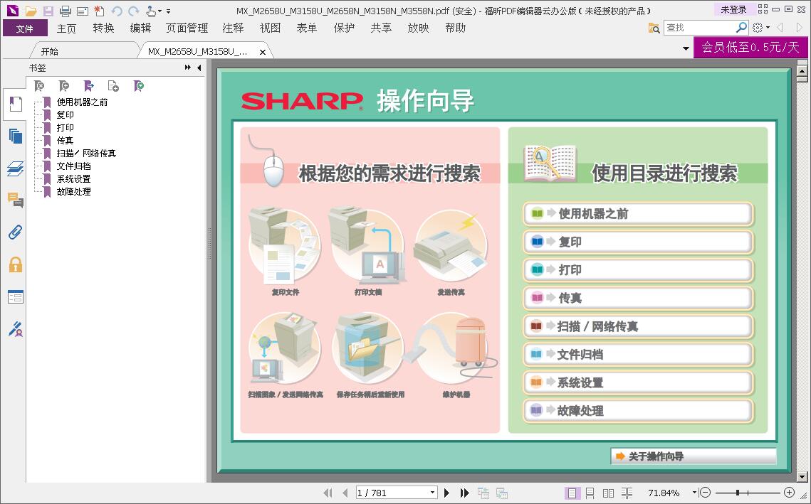The width and height of the screenshot is (811, 504).
Task: Click the delete bookmark icon
Action: point(39,86)
